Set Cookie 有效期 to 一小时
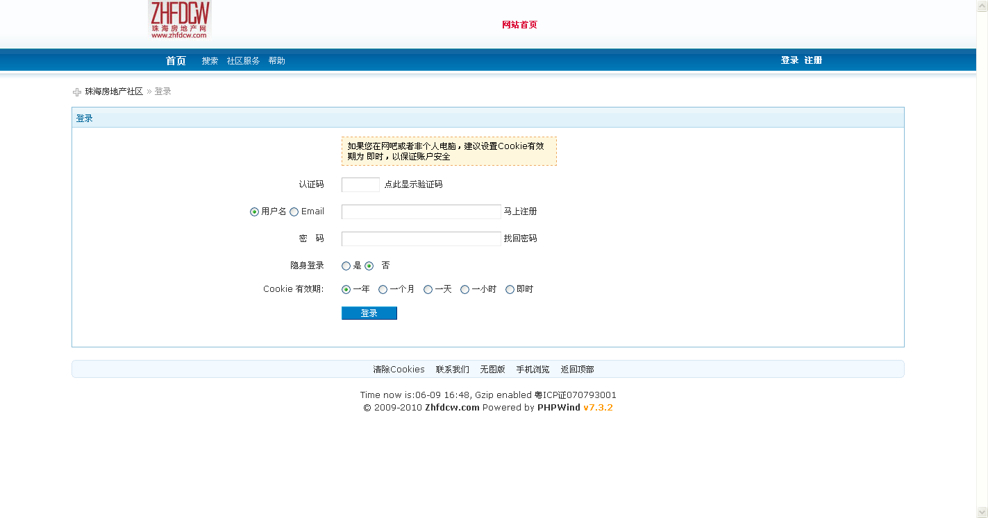The height and width of the screenshot is (518, 988). 464,290
